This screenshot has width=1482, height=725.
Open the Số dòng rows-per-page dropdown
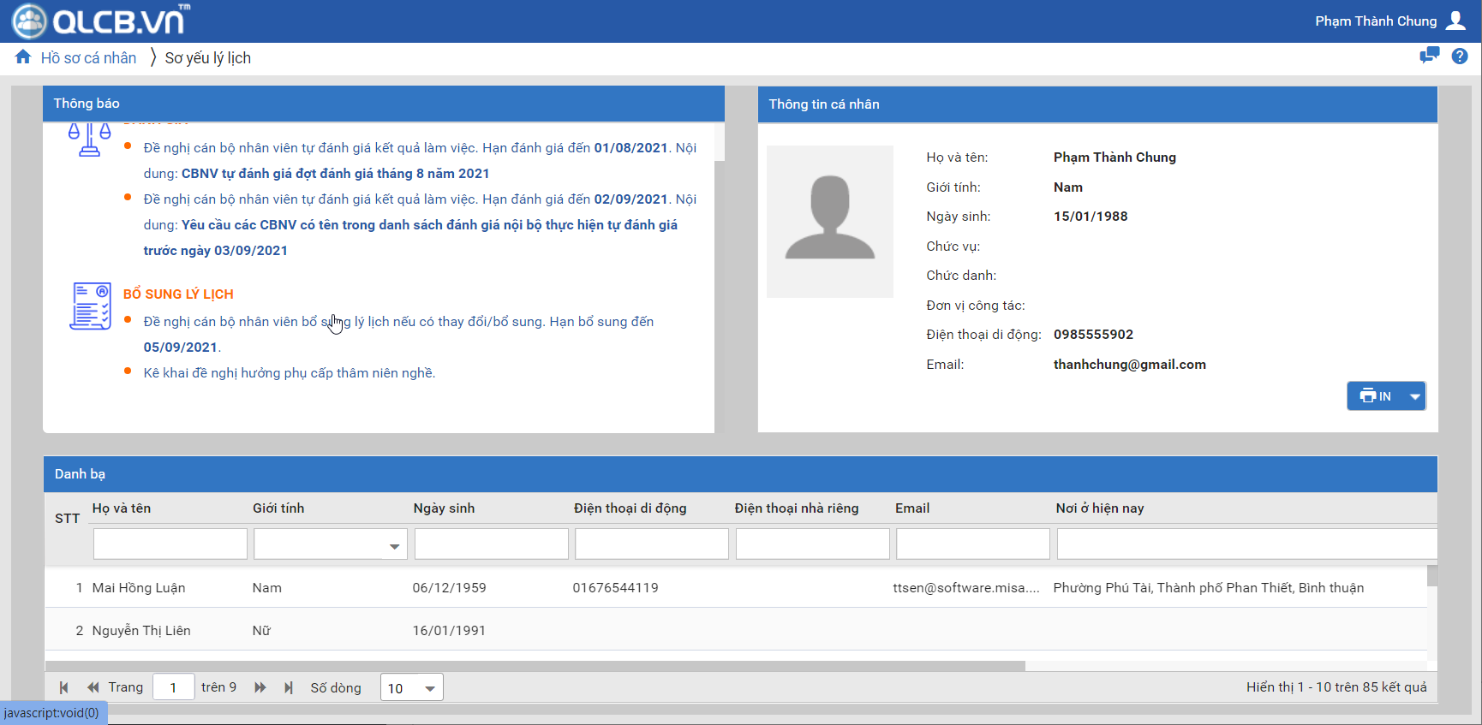429,688
